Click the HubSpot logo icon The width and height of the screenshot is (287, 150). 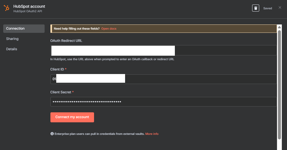(6, 8)
